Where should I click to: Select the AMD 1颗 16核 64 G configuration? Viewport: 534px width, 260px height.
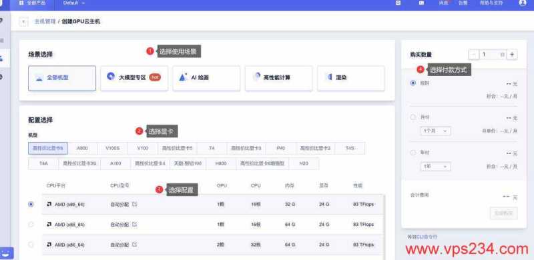pyautogui.click(x=31, y=225)
